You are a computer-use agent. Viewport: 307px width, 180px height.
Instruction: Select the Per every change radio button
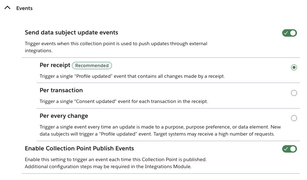294,118
